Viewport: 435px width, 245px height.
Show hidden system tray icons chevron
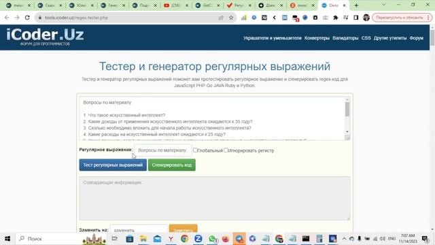click(x=344, y=239)
